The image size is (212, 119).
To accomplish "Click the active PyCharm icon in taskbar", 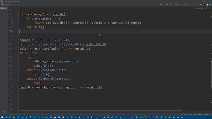I will [x=145, y=117].
